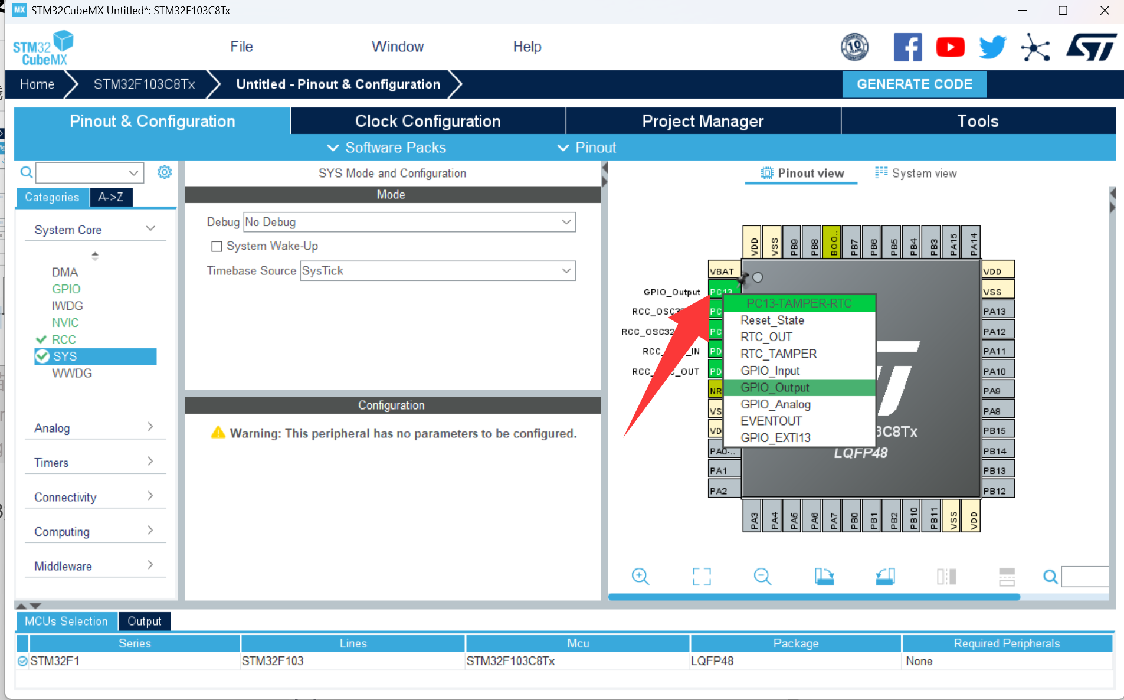Screen dimensions: 1124x700
Task: Enable the System Wake-Up checkbox
Action: (x=217, y=246)
